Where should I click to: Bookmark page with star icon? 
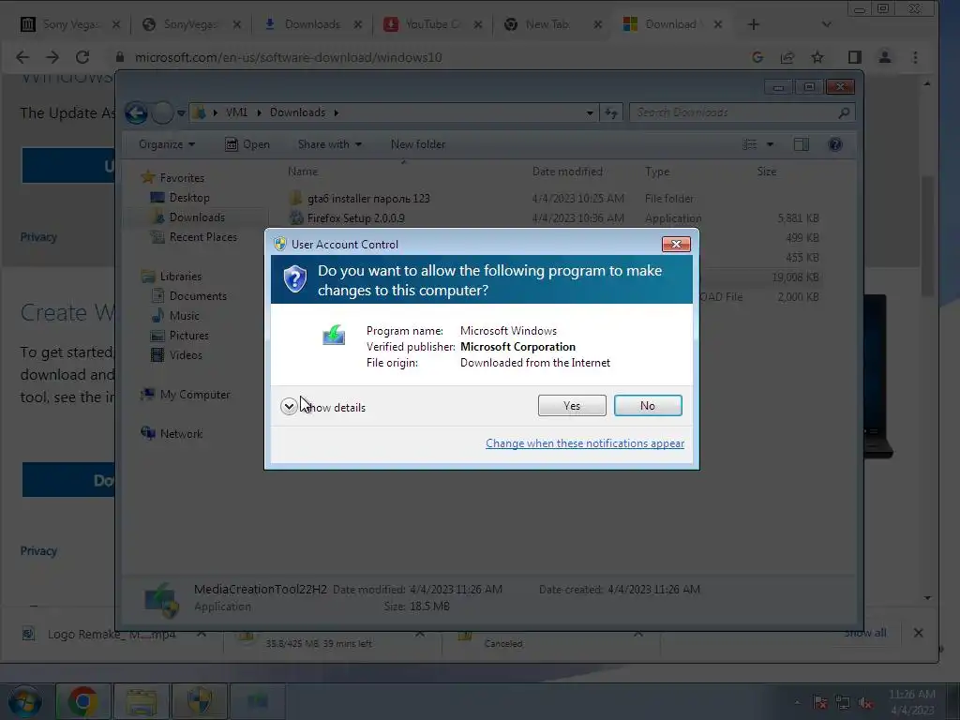[x=817, y=57]
